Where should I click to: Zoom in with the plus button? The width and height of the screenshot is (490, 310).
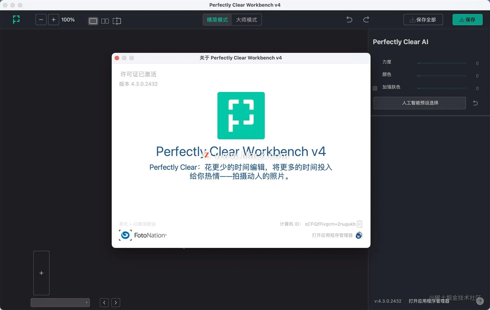(53, 20)
